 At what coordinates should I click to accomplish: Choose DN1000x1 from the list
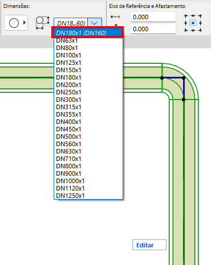pyautogui.click(x=88, y=181)
